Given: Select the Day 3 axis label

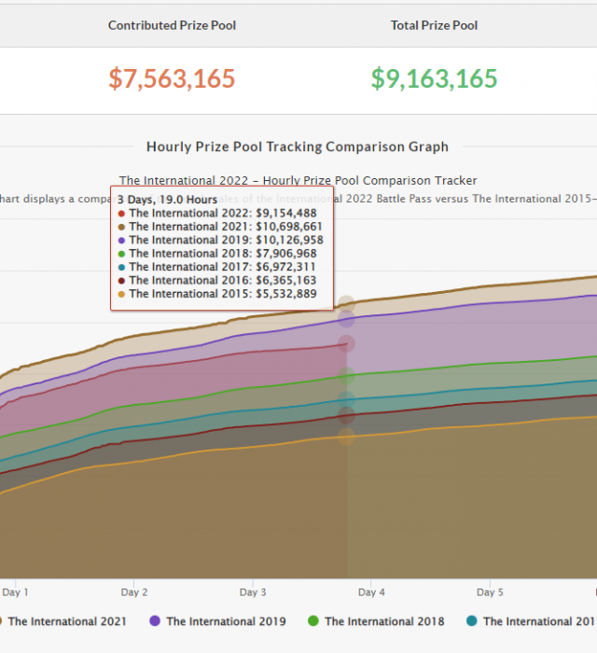Looking at the screenshot, I should pos(253,592).
